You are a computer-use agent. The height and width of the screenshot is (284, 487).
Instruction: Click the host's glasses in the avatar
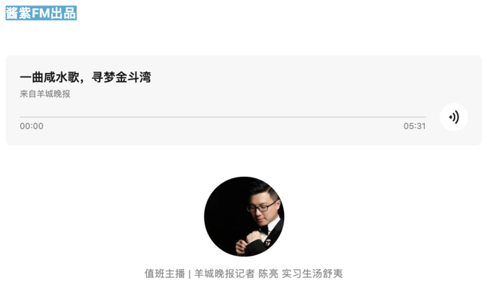262,206
